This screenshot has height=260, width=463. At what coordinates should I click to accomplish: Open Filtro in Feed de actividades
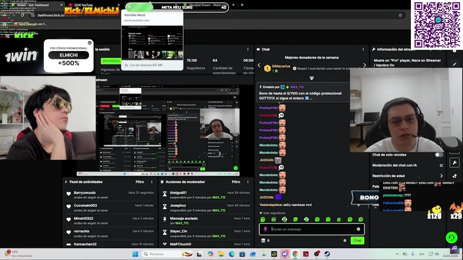click(x=140, y=182)
